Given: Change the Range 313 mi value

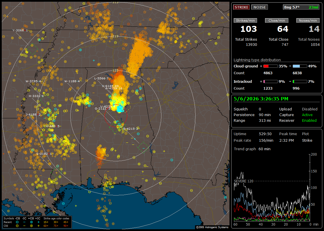Looking at the screenshot, I should click(265, 120).
